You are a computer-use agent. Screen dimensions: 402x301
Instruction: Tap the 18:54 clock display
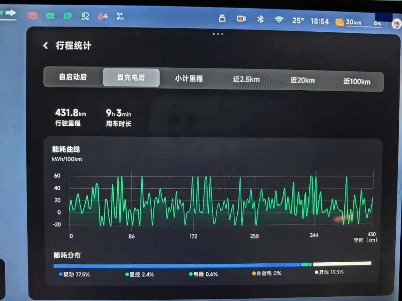pyautogui.click(x=320, y=21)
